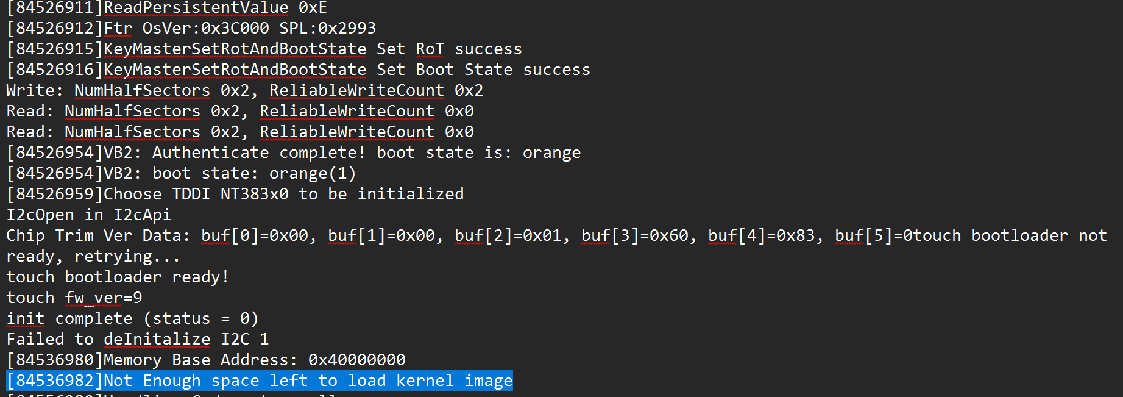
Task: Click 'ReliableWriteCount 0x2' in the Write line
Action: tap(377, 91)
